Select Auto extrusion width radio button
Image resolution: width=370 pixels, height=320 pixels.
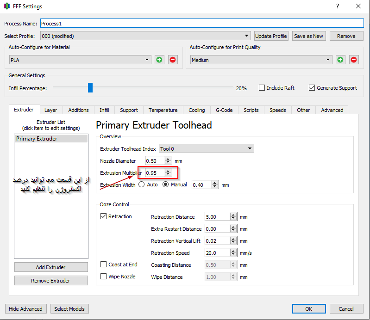(x=141, y=185)
